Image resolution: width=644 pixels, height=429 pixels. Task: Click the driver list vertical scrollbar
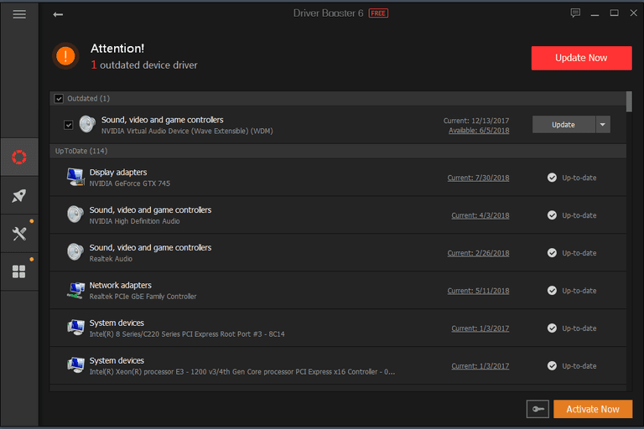tap(629, 241)
